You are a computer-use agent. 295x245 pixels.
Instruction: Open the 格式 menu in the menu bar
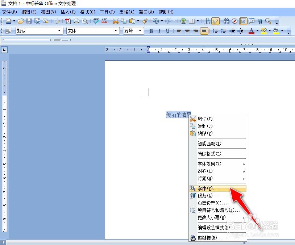87,12
